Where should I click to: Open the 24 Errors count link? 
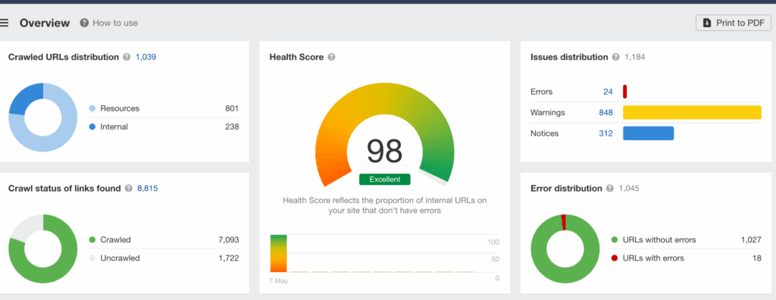(x=608, y=92)
